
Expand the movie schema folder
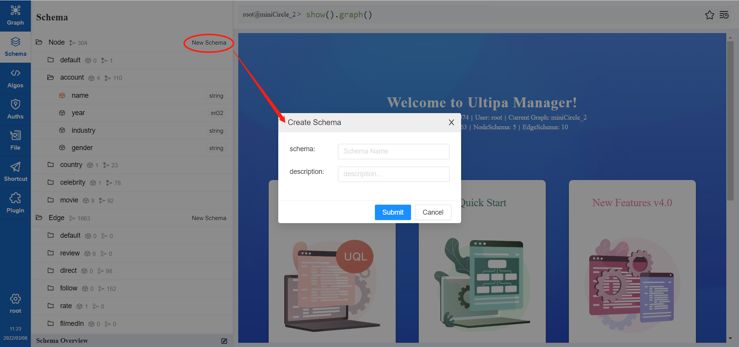50,200
